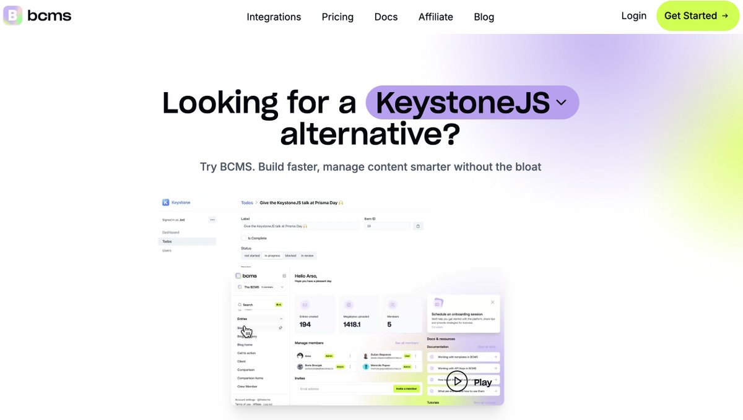This screenshot has width=743, height=420.
Task: Open the three-dot menu for Momčilo Popov
Action: [416, 367]
